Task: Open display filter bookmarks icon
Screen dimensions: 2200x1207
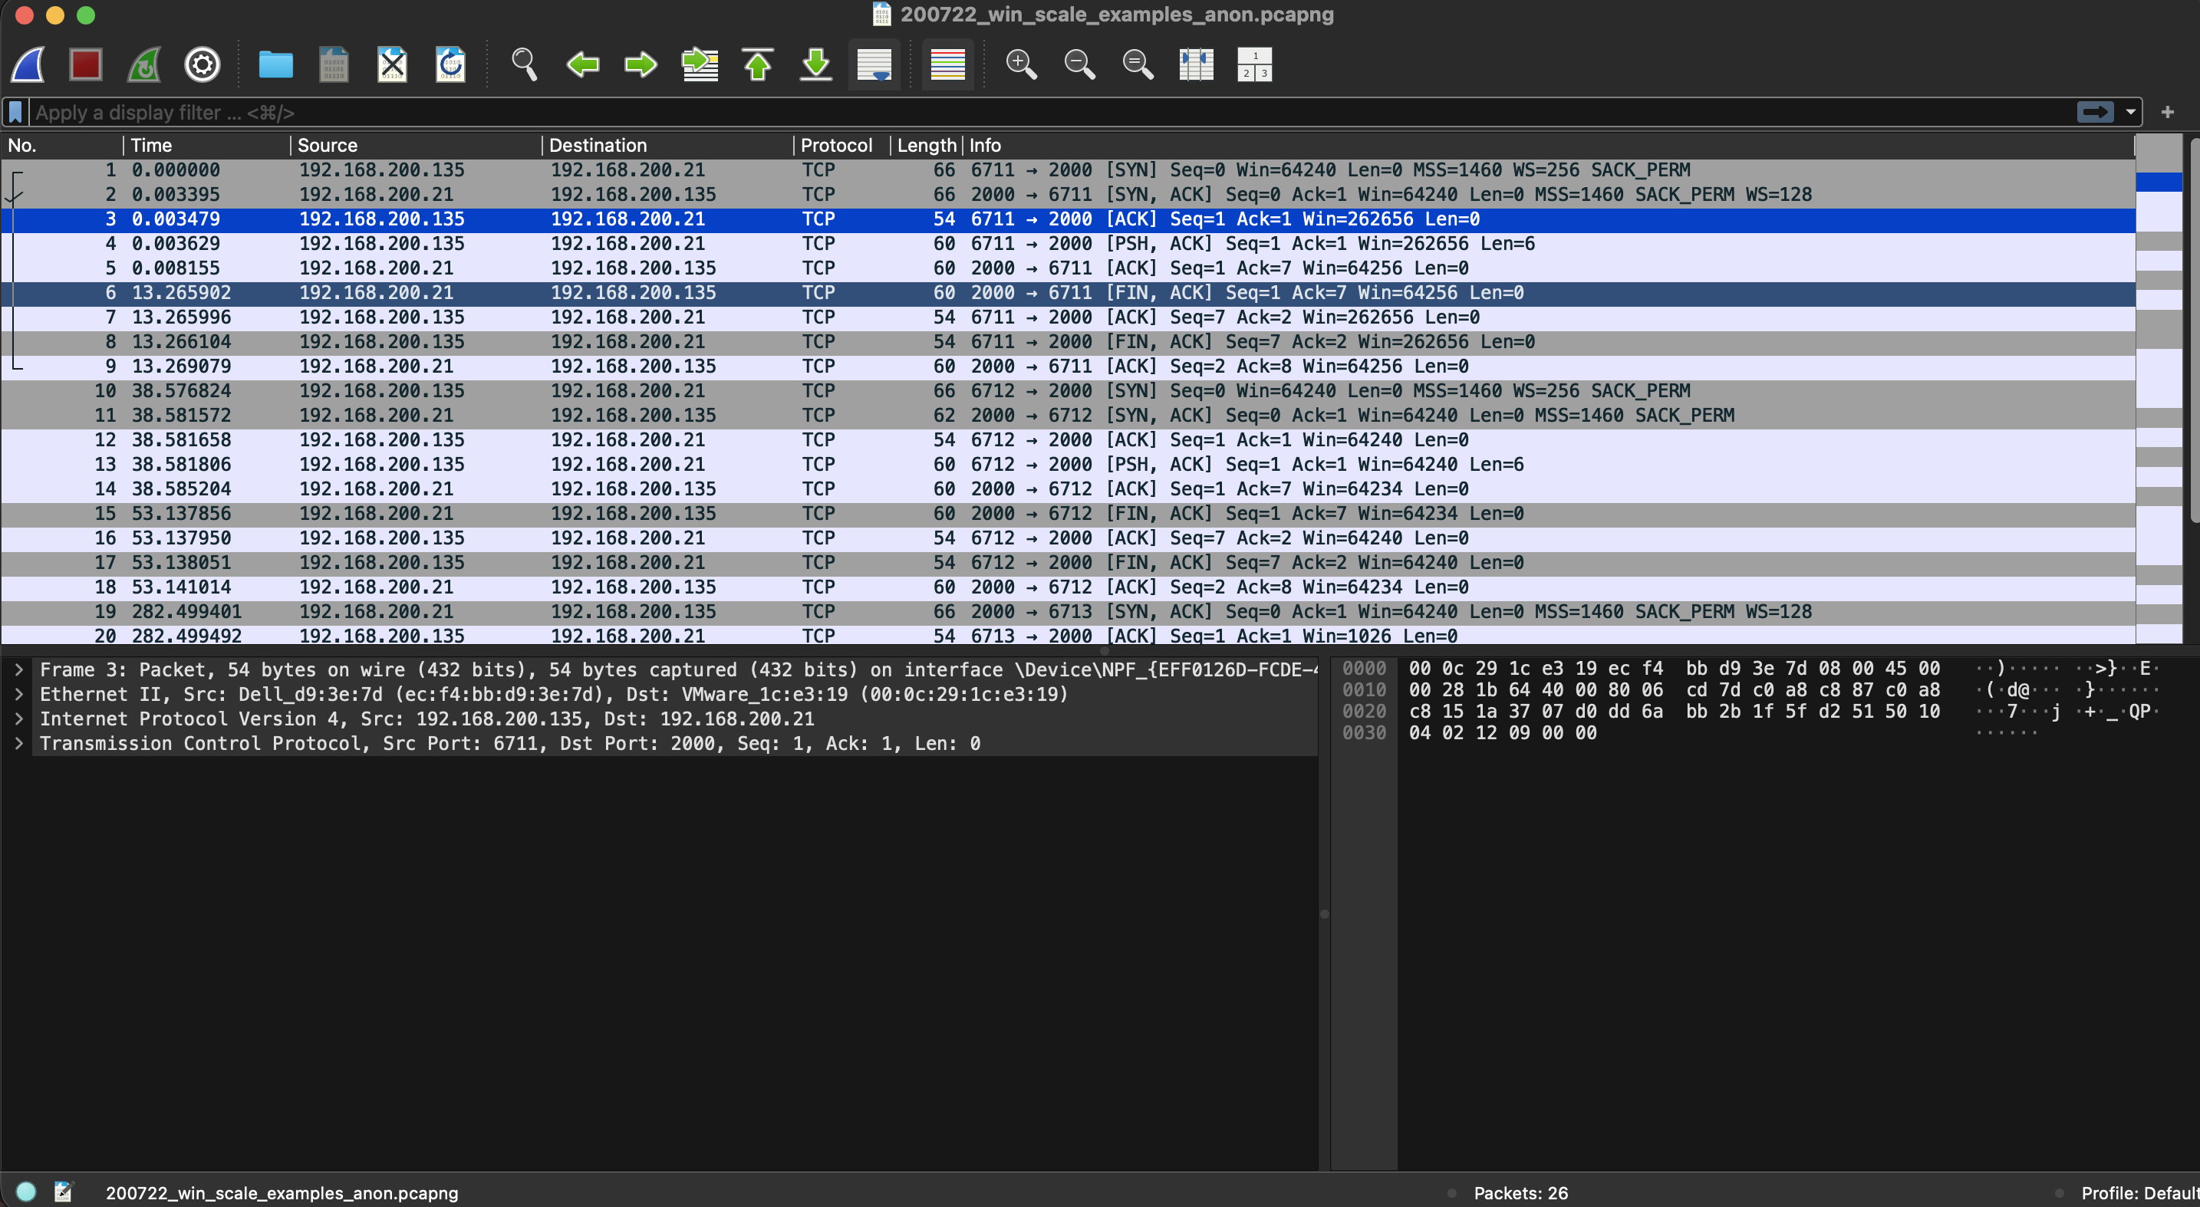Action: pos(15,112)
